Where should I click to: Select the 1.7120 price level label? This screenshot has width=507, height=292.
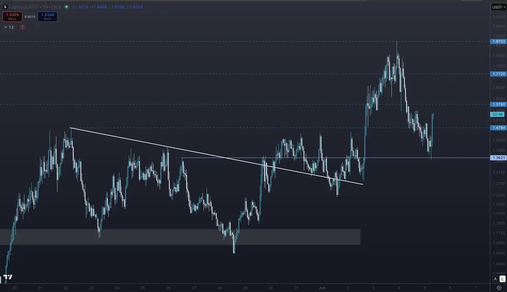(498, 74)
